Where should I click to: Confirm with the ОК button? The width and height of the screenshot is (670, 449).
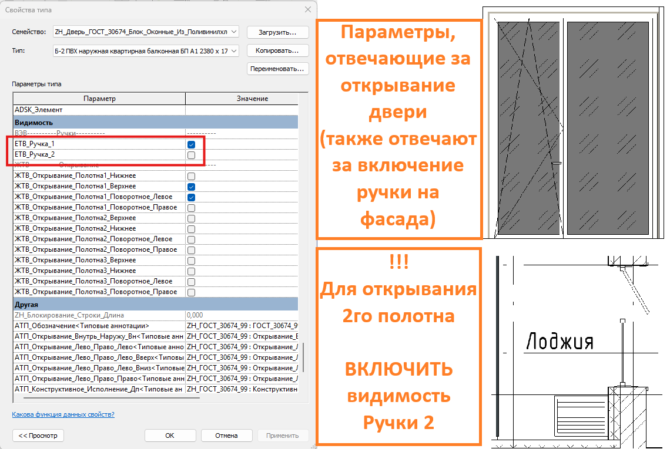(170, 436)
